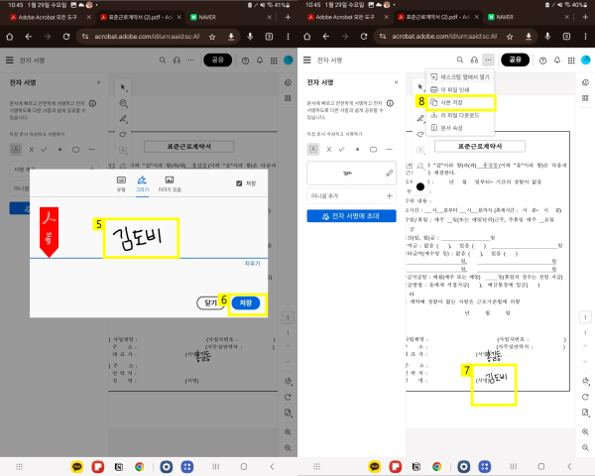Click the browser reload icon on right screen
The width and height of the screenshot is (595, 476).
(364, 37)
